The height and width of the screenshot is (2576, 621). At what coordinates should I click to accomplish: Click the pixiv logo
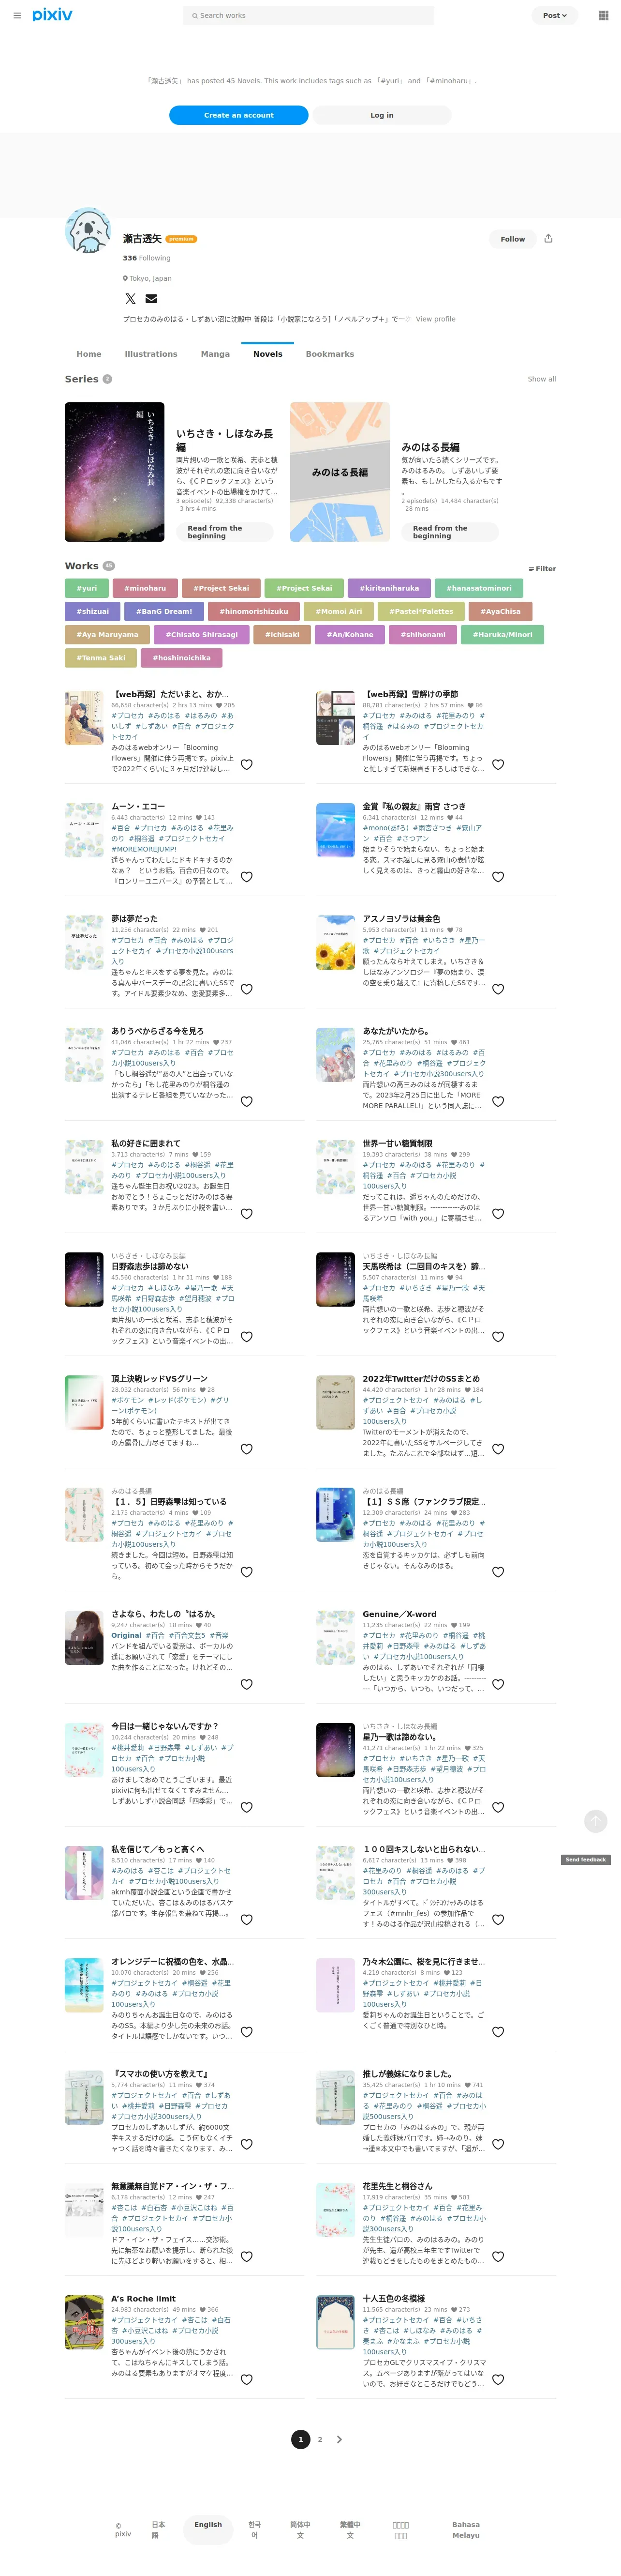point(52,16)
